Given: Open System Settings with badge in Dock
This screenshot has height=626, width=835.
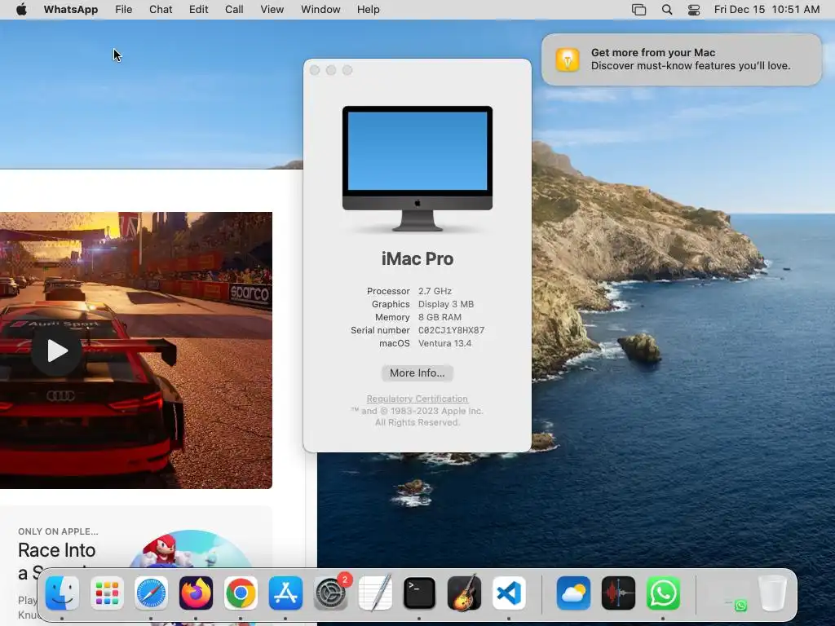Looking at the screenshot, I should tap(331, 593).
